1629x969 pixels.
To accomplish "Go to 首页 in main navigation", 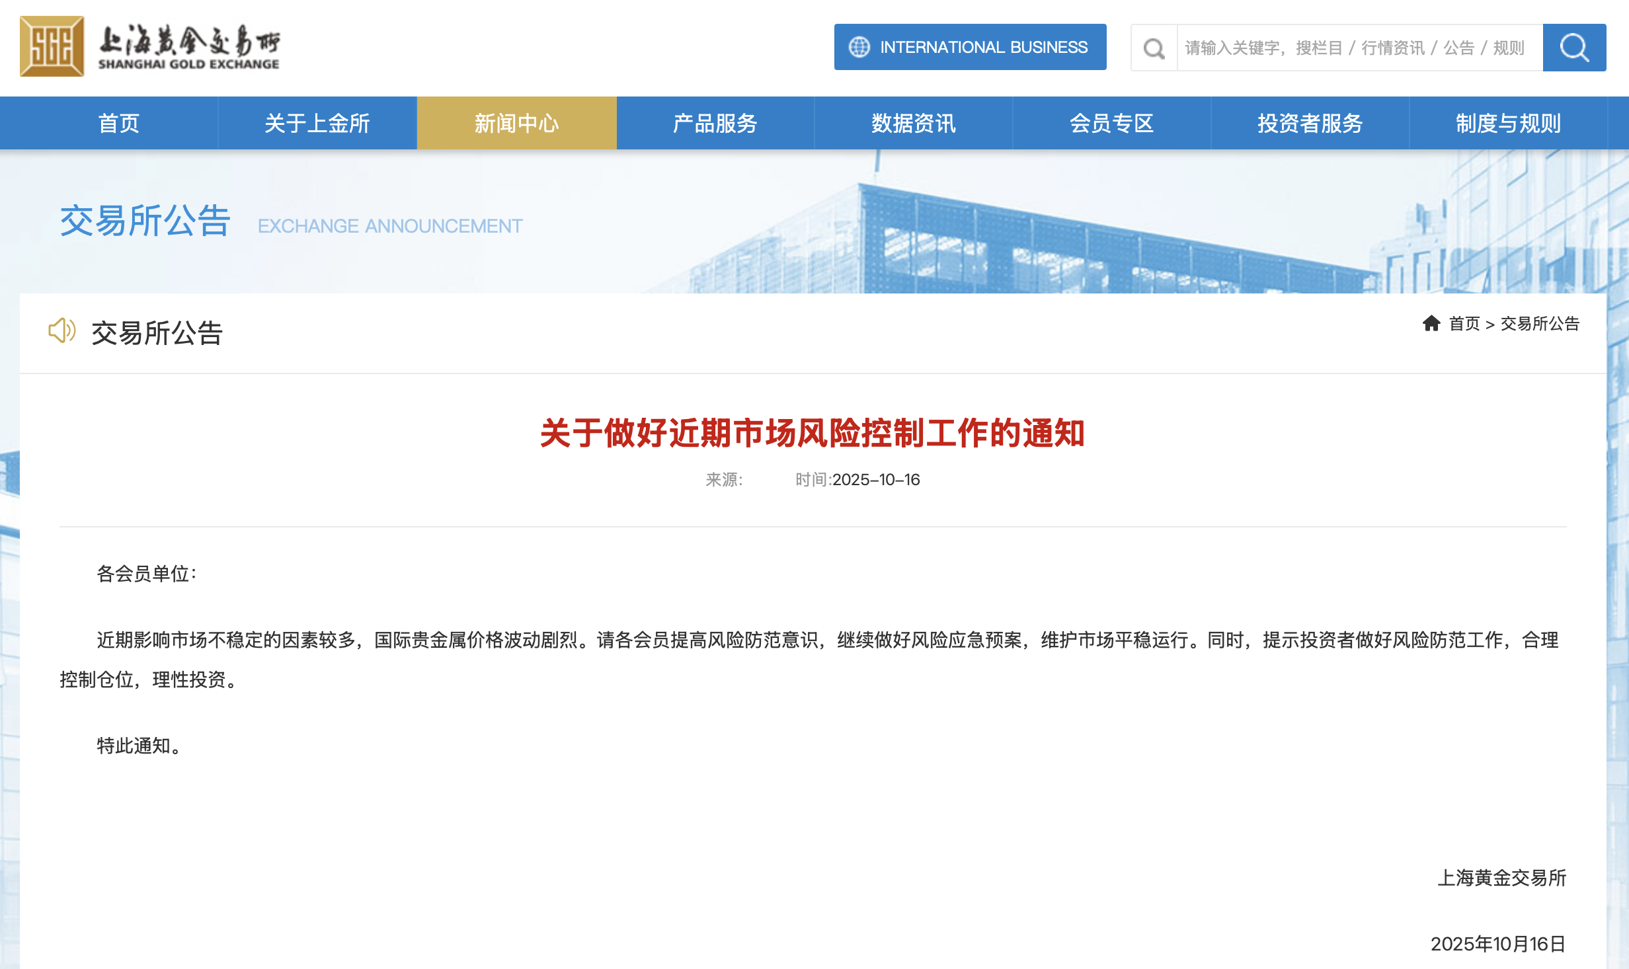I will pos(119,123).
